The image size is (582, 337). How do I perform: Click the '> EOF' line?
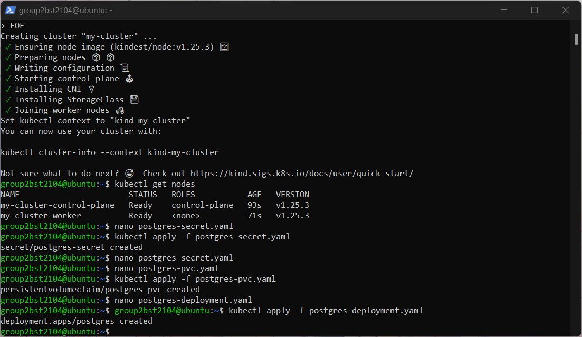point(12,26)
